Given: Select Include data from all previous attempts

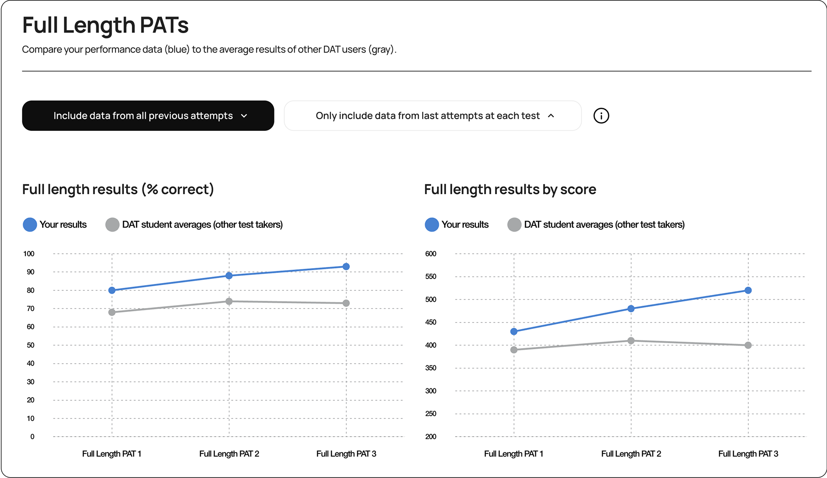Looking at the screenshot, I should point(148,116).
